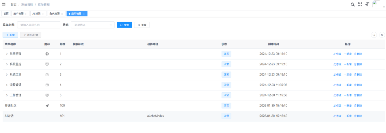Click the 2024-12-30 11:15:56 timestamp

click(273, 95)
